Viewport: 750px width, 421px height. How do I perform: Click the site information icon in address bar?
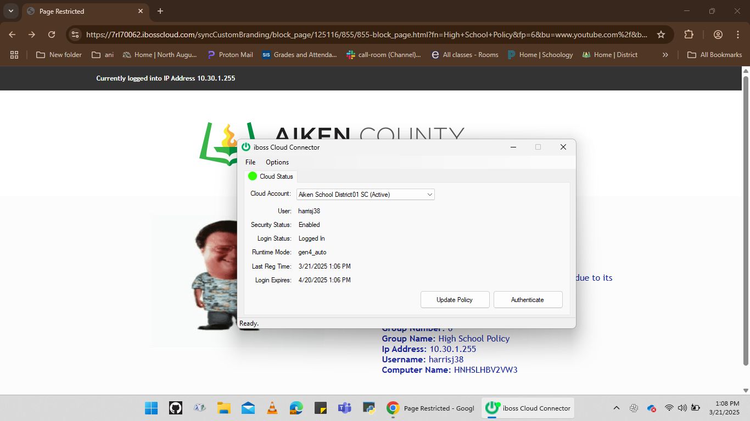point(76,35)
